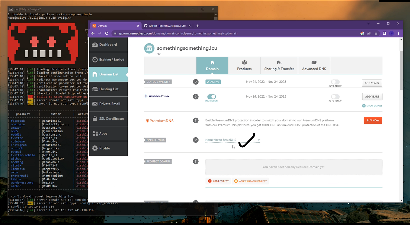
Task: Click the WithheldforPrivacy logo
Action: (157, 96)
